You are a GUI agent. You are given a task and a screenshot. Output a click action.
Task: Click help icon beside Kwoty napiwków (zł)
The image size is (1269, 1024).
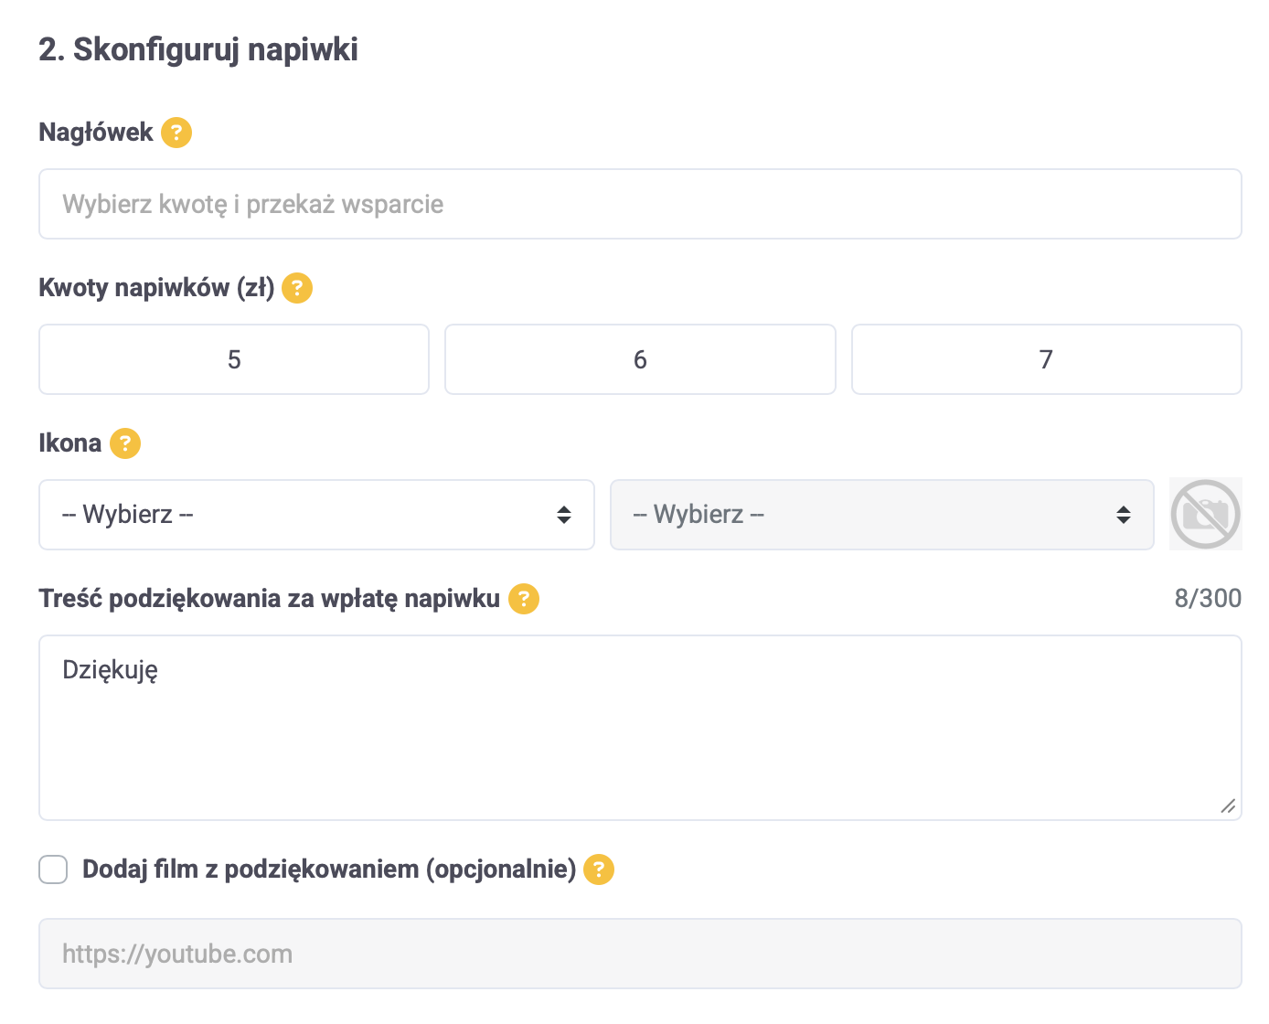pos(297,288)
